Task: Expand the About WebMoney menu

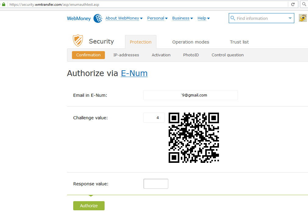Action: point(124,18)
